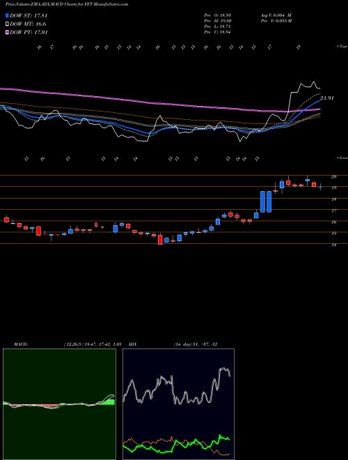
Task: Click the price axis label 18
Action: [333, 199]
